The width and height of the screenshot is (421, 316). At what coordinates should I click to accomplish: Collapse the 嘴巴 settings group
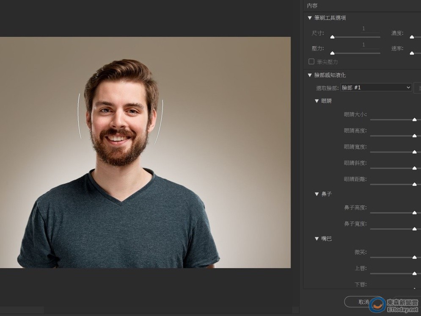(x=316, y=239)
